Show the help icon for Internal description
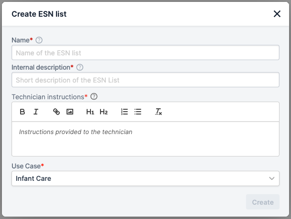The image size is (291, 219). (x=80, y=67)
